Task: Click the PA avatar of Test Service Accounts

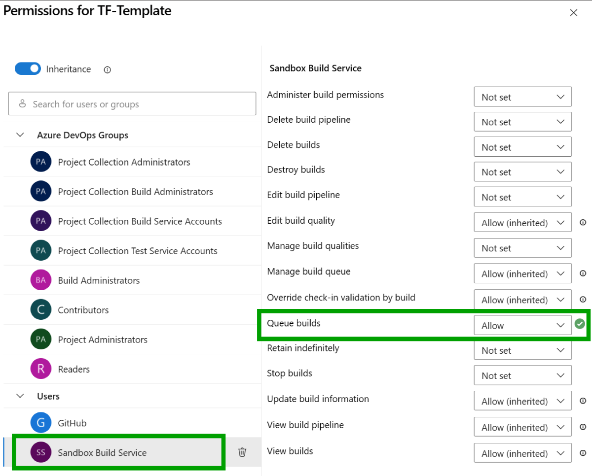Action: (x=41, y=251)
